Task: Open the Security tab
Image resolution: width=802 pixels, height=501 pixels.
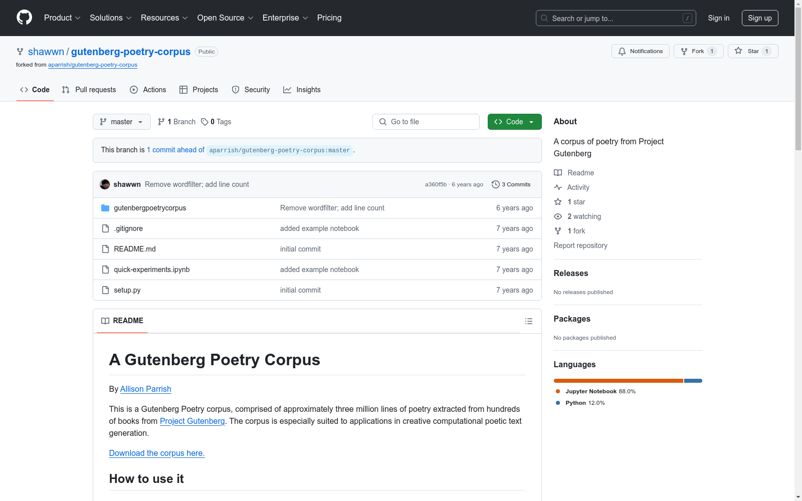Action: click(x=251, y=90)
